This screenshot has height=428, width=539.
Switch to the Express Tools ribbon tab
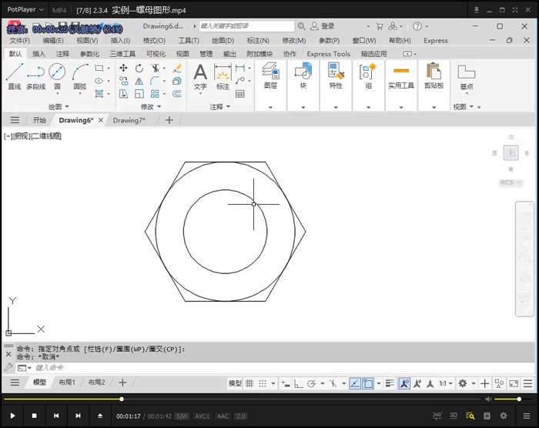tap(329, 54)
